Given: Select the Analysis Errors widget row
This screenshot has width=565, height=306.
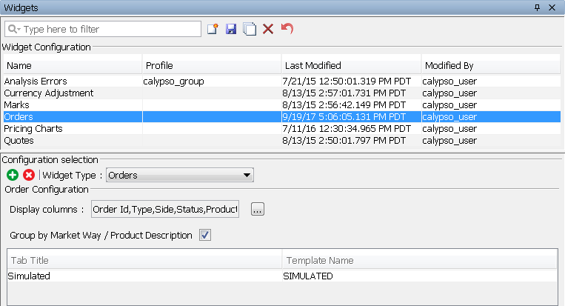Looking at the screenshot, I should pos(282,81).
